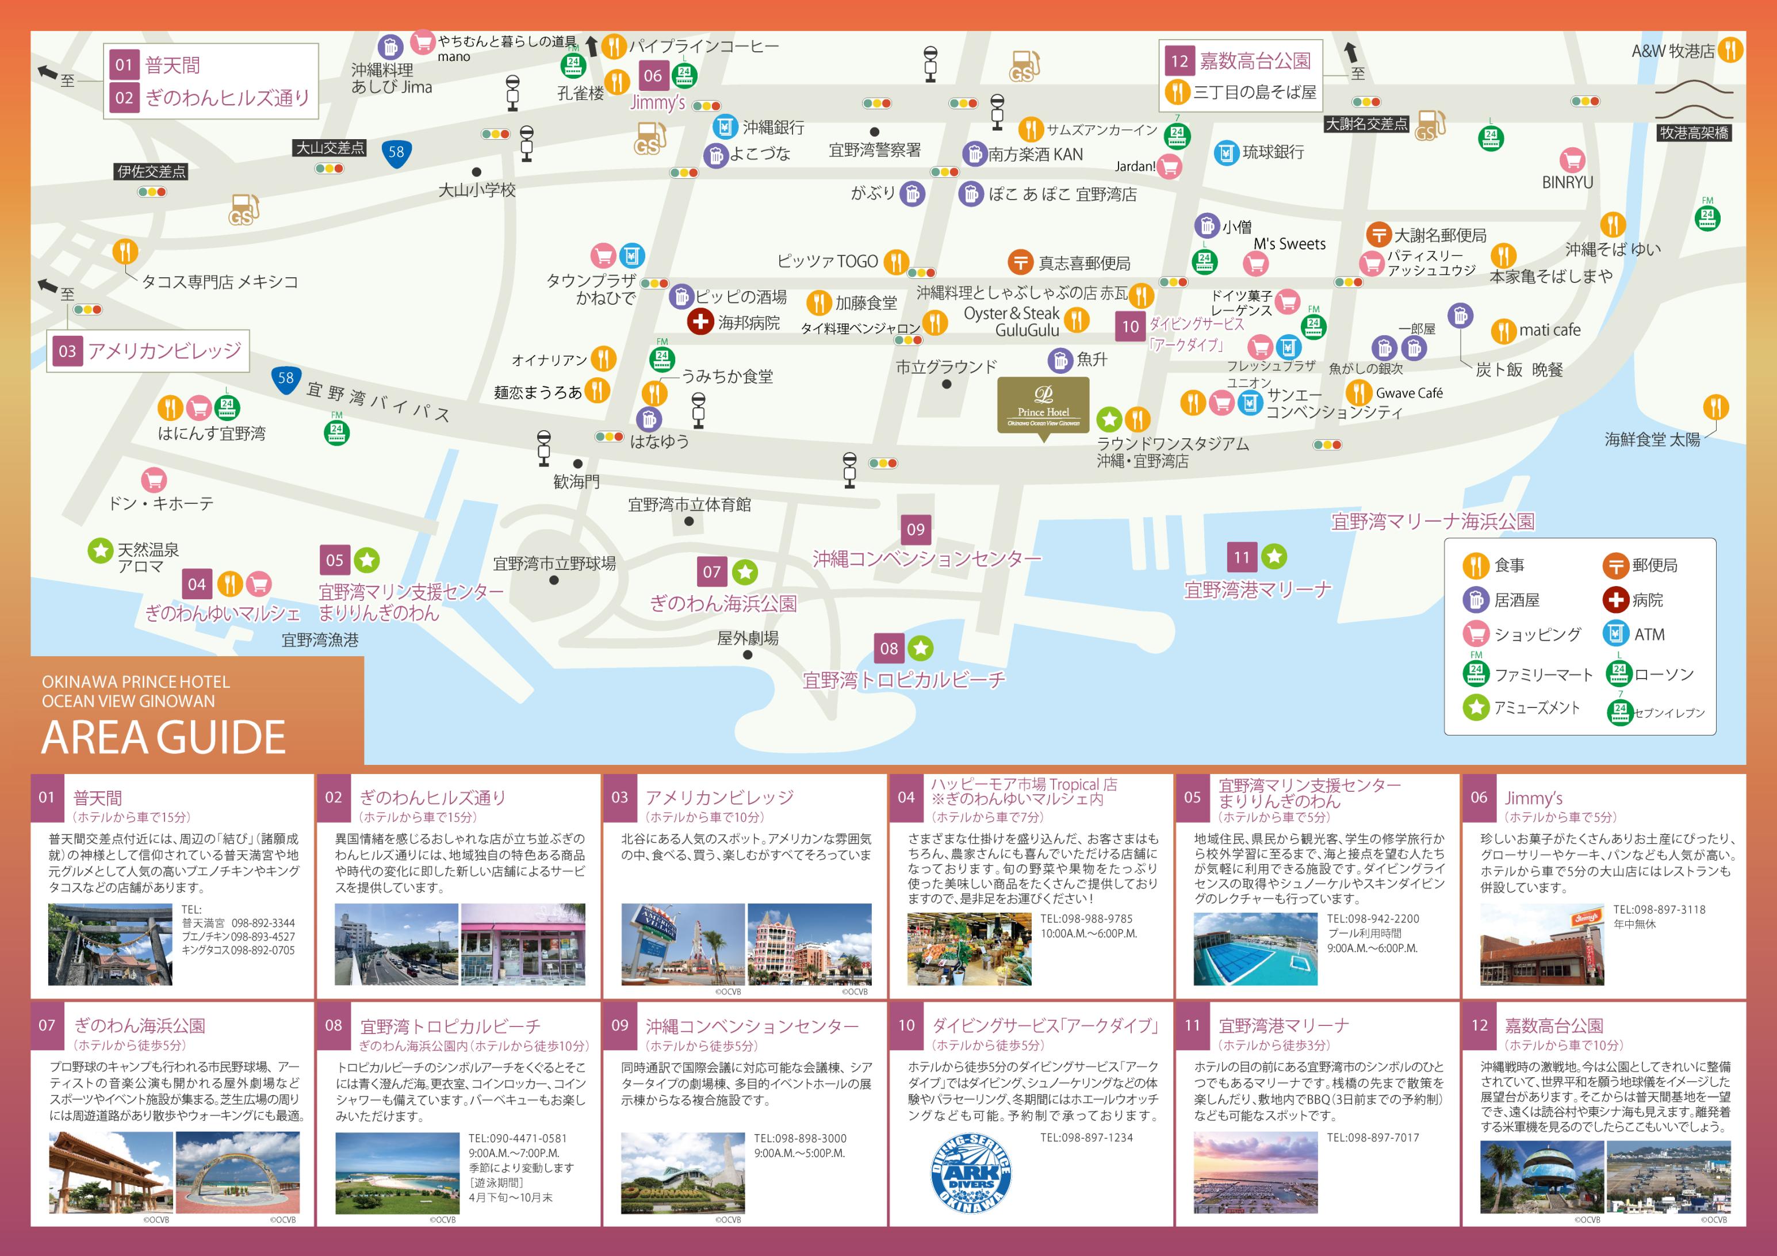Click the Jimmy's store photo
This screenshot has width=1777, height=1256.
coord(1542,944)
